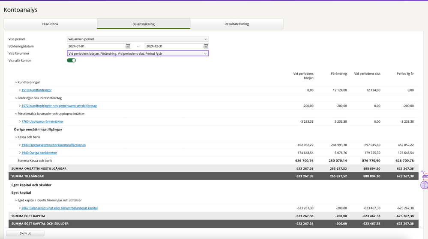Viewport: 428px width, 239px height.
Task: Expand the 1930 Företagskonto row arrow
Action: pos(20,145)
